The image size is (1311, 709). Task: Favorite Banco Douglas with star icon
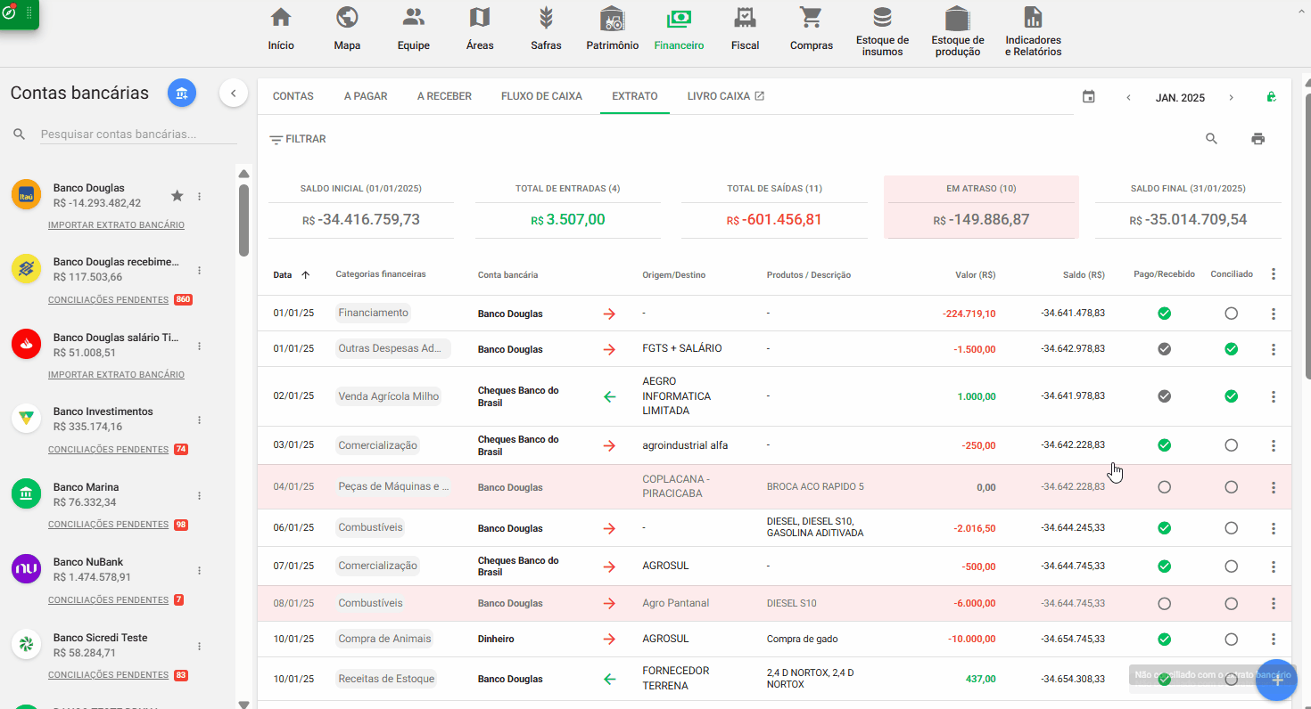click(x=177, y=196)
